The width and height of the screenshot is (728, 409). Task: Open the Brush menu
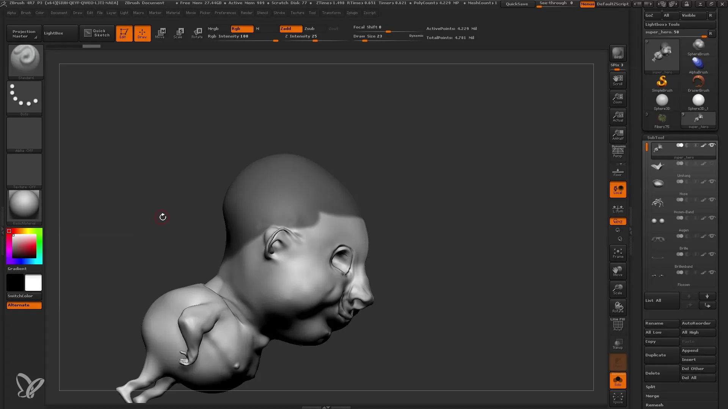[26, 13]
